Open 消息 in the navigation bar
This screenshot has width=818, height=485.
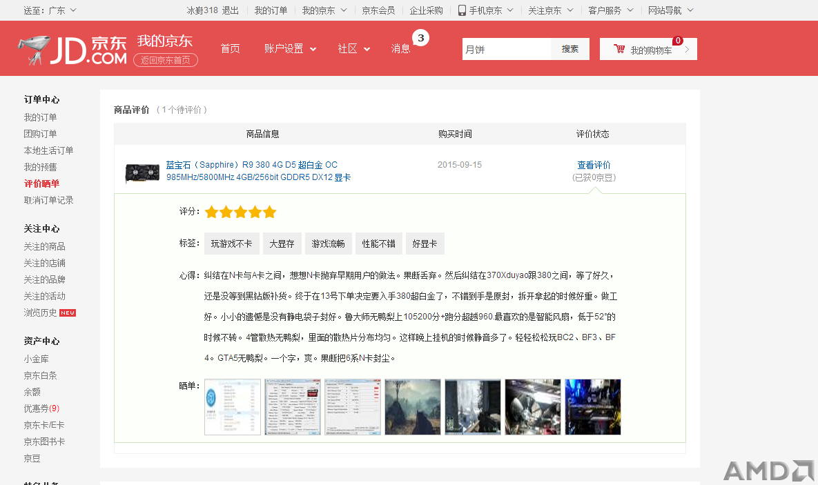[x=400, y=48]
